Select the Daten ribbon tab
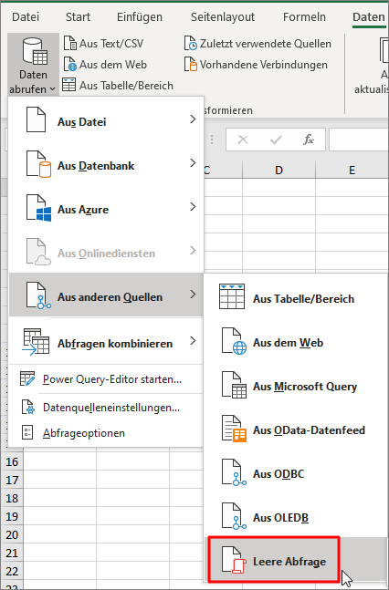Screen dimensions: 389x590 point(368,17)
